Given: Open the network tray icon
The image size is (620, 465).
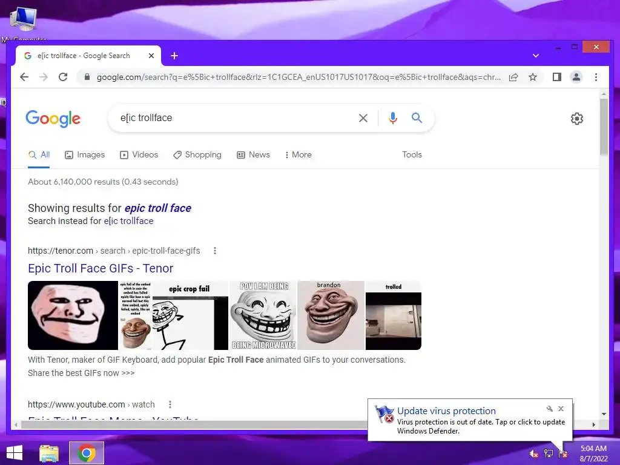Looking at the screenshot, I should click(549, 453).
